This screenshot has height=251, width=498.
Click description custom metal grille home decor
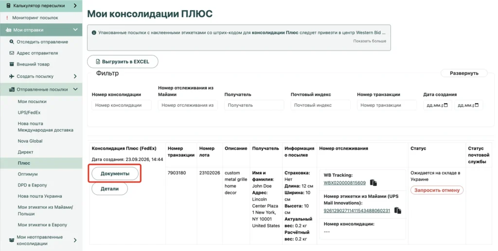click(x=236, y=183)
